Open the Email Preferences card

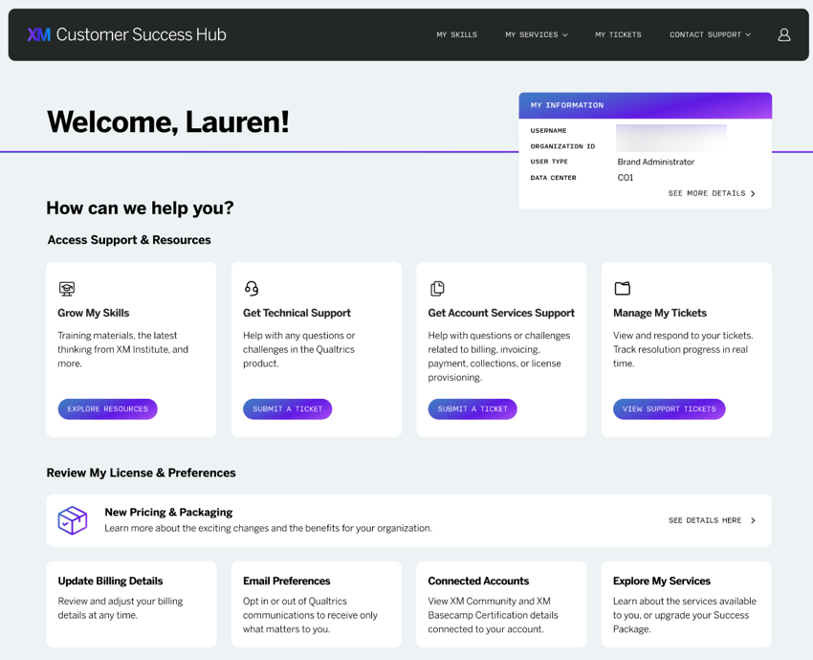pyautogui.click(x=316, y=605)
